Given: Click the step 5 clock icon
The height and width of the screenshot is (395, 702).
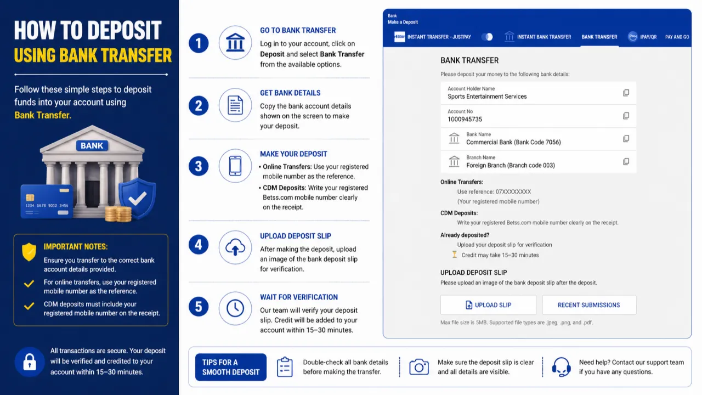Looking at the screenshot, I should (235, 308).
